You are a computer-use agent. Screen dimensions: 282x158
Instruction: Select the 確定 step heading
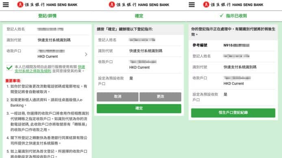(139, 16)
